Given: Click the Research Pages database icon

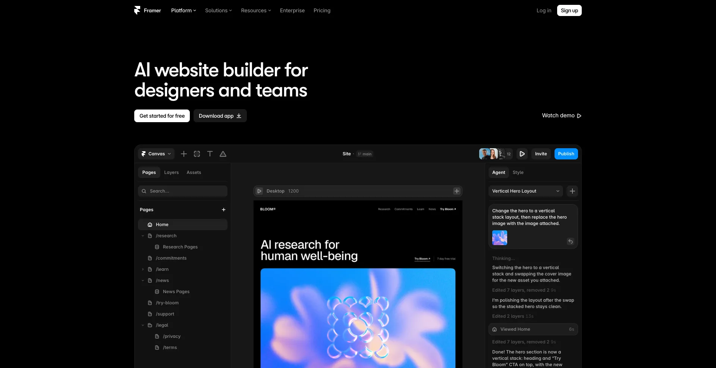Looking at the screenshot, I should [157, 247].
